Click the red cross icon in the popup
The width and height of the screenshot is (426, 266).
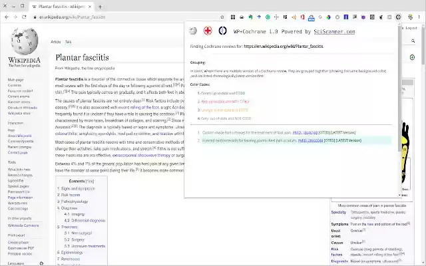pos(208,31)
